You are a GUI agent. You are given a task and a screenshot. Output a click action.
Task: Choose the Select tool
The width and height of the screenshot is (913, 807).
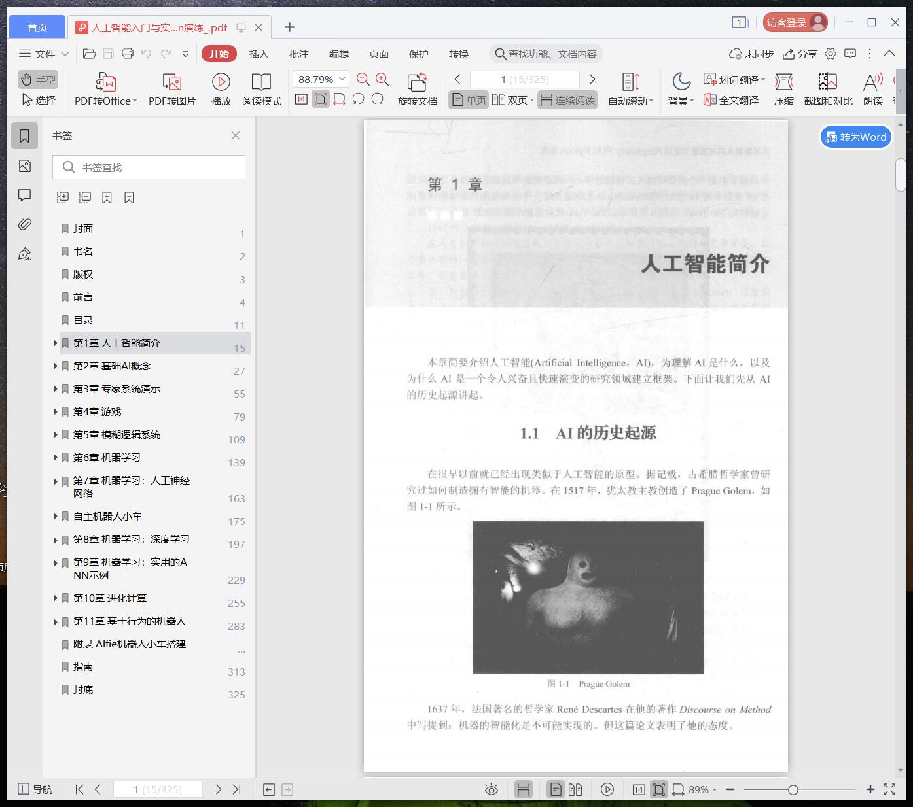click(x=38, y=100)
